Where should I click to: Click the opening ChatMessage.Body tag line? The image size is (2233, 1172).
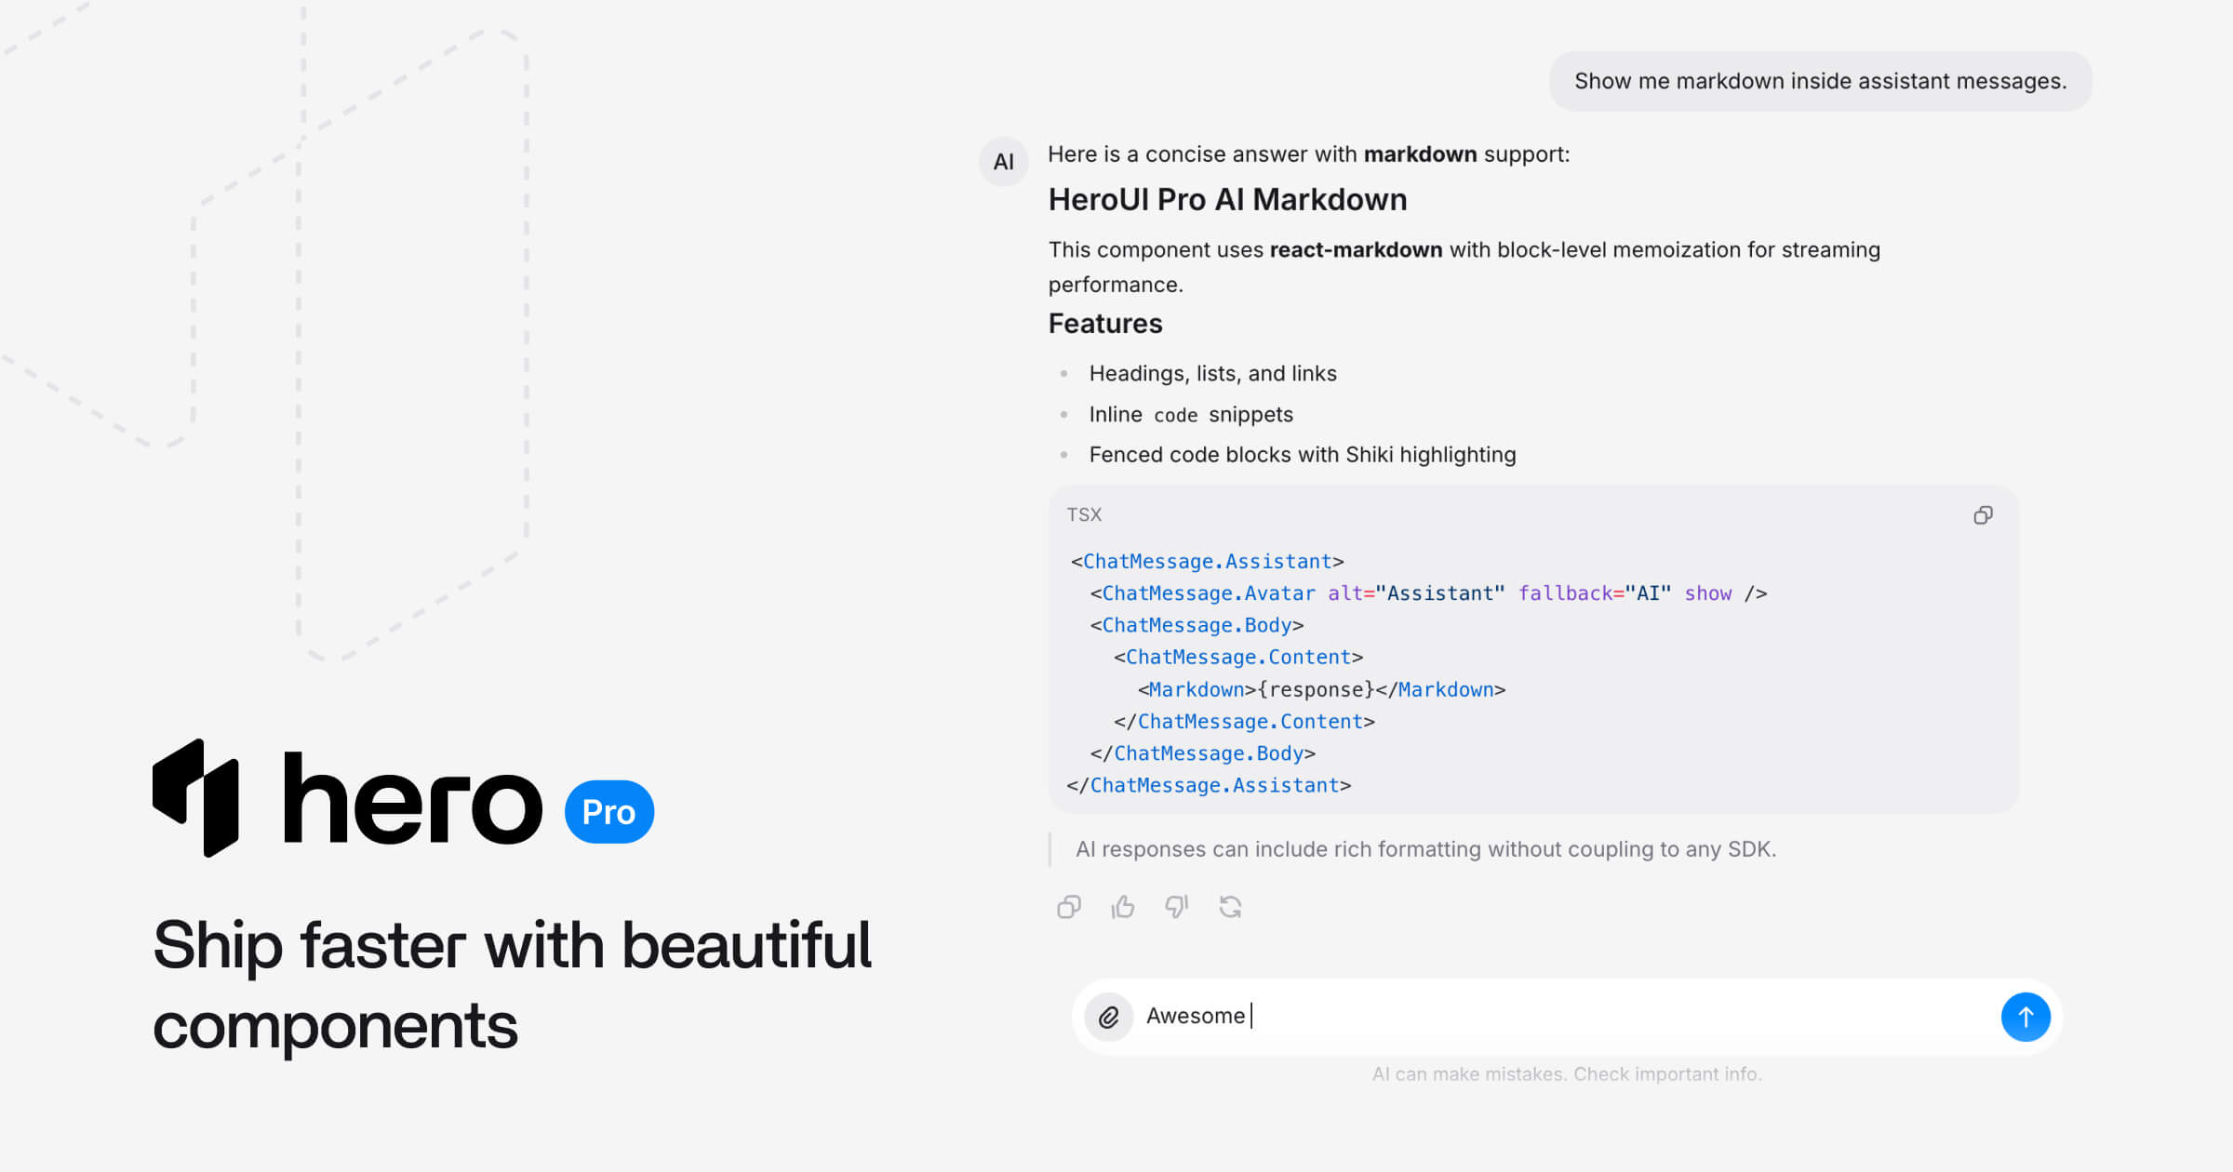click(x=1197, y=625)
